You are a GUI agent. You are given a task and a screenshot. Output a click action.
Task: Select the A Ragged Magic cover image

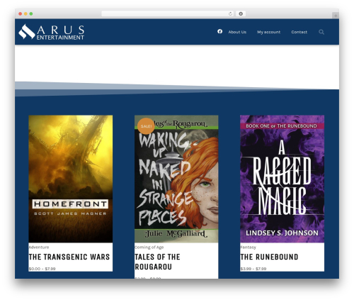pos(282,179)
